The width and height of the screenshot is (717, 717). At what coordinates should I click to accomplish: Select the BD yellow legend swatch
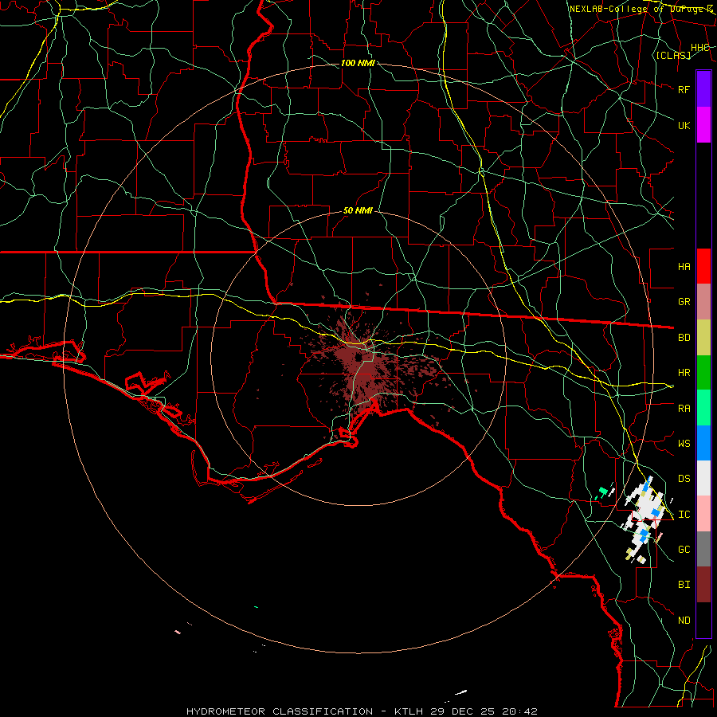pos(703,338)
